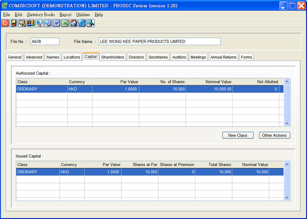Open the Utilities menu
This screenshot has width=307, height=219.
pyautogui.click(x=83, y=15)
